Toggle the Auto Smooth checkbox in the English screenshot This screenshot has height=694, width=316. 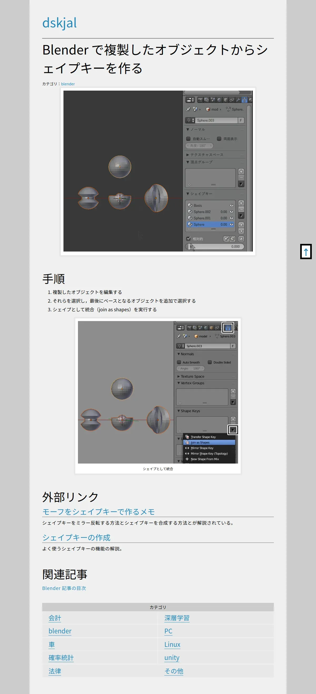pos(179,362)
